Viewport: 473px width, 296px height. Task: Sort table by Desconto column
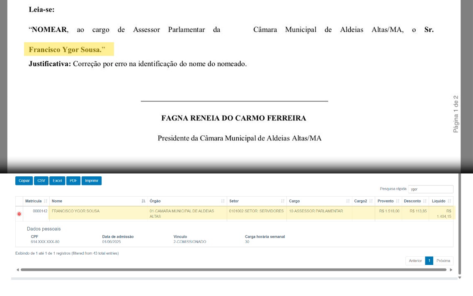pyautogui.click(x=415, y=201)
